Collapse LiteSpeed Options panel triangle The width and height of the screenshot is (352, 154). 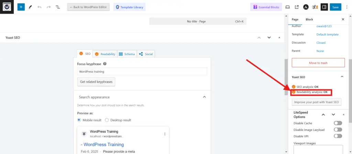tap(343, 115)
